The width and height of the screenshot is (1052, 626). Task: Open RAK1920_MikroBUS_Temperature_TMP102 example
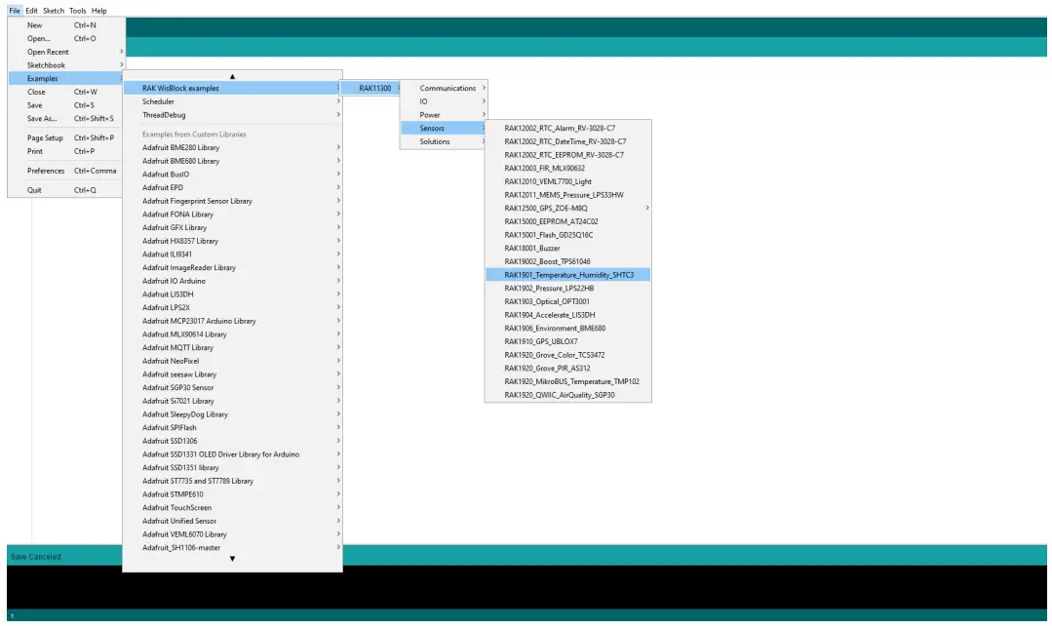click(x=567, y=381)
